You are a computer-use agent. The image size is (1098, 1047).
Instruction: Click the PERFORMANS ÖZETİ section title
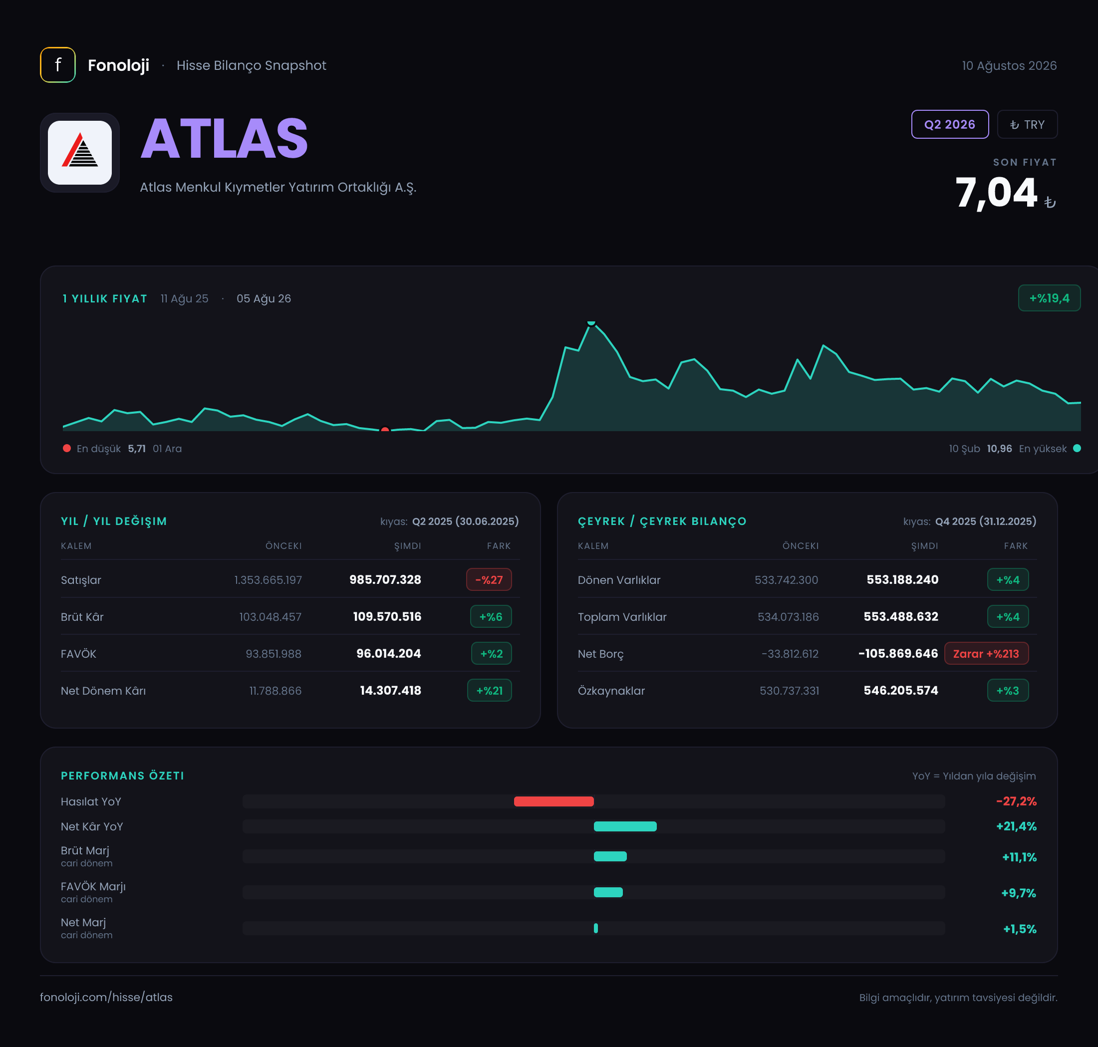pos(122,775)
